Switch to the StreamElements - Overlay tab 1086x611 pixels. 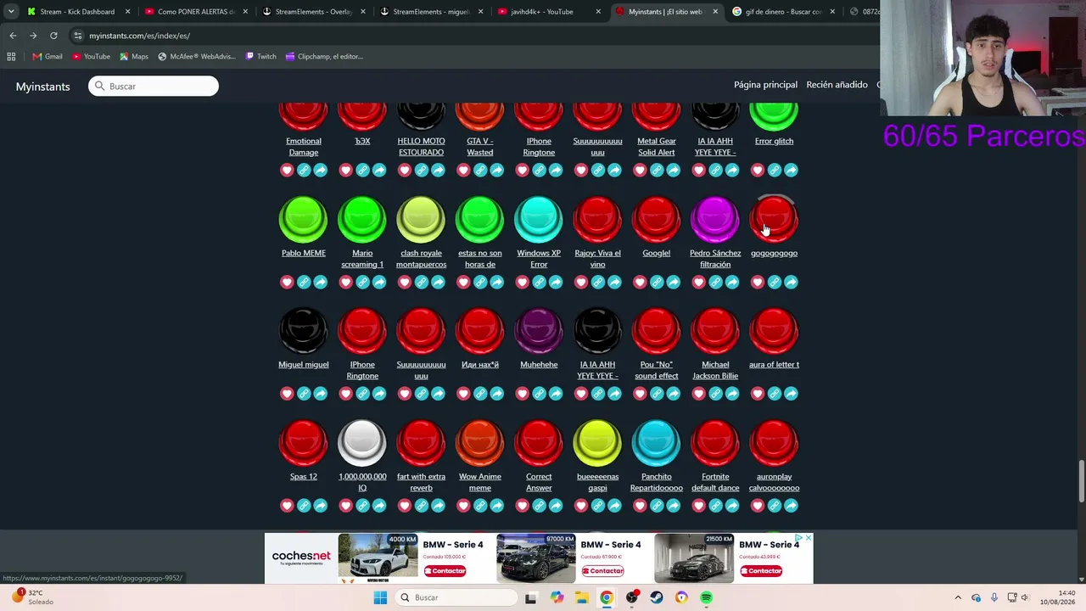point(312,12)
